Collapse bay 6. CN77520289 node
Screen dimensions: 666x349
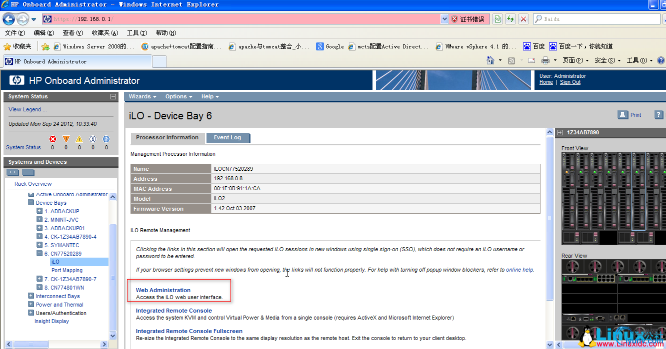[x=39, y=254]
